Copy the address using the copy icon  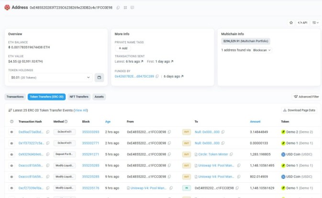pos(118,8)
